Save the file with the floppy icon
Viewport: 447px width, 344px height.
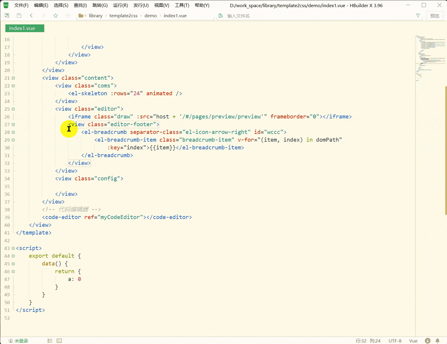pos(19,15)
